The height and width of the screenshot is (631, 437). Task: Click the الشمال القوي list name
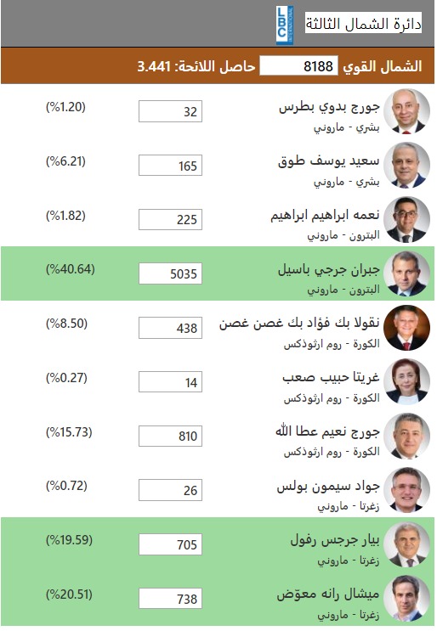pyautogui.click(x=383, y=66)
